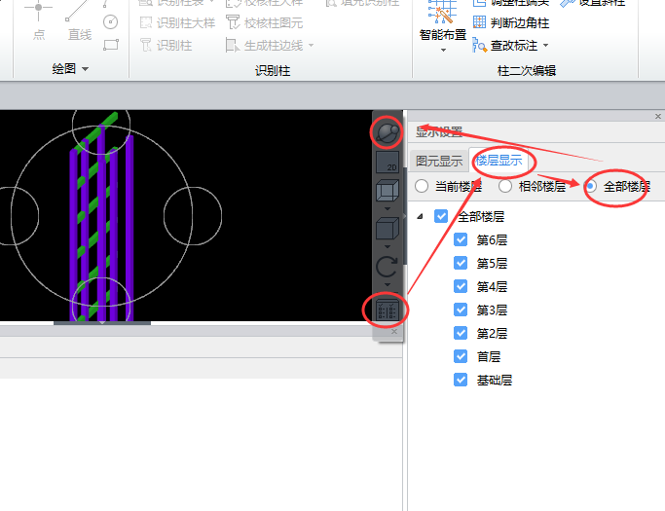Click 查改标注 command
The image size is (665, 511).
pyautogui.click(x=505, y=45)
